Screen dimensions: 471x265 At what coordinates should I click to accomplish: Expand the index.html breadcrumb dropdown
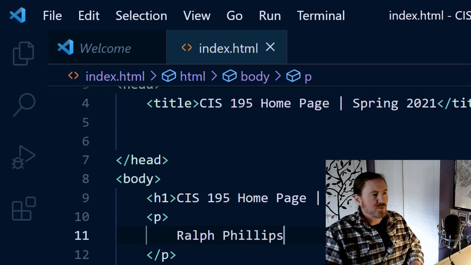pos(115,77)
